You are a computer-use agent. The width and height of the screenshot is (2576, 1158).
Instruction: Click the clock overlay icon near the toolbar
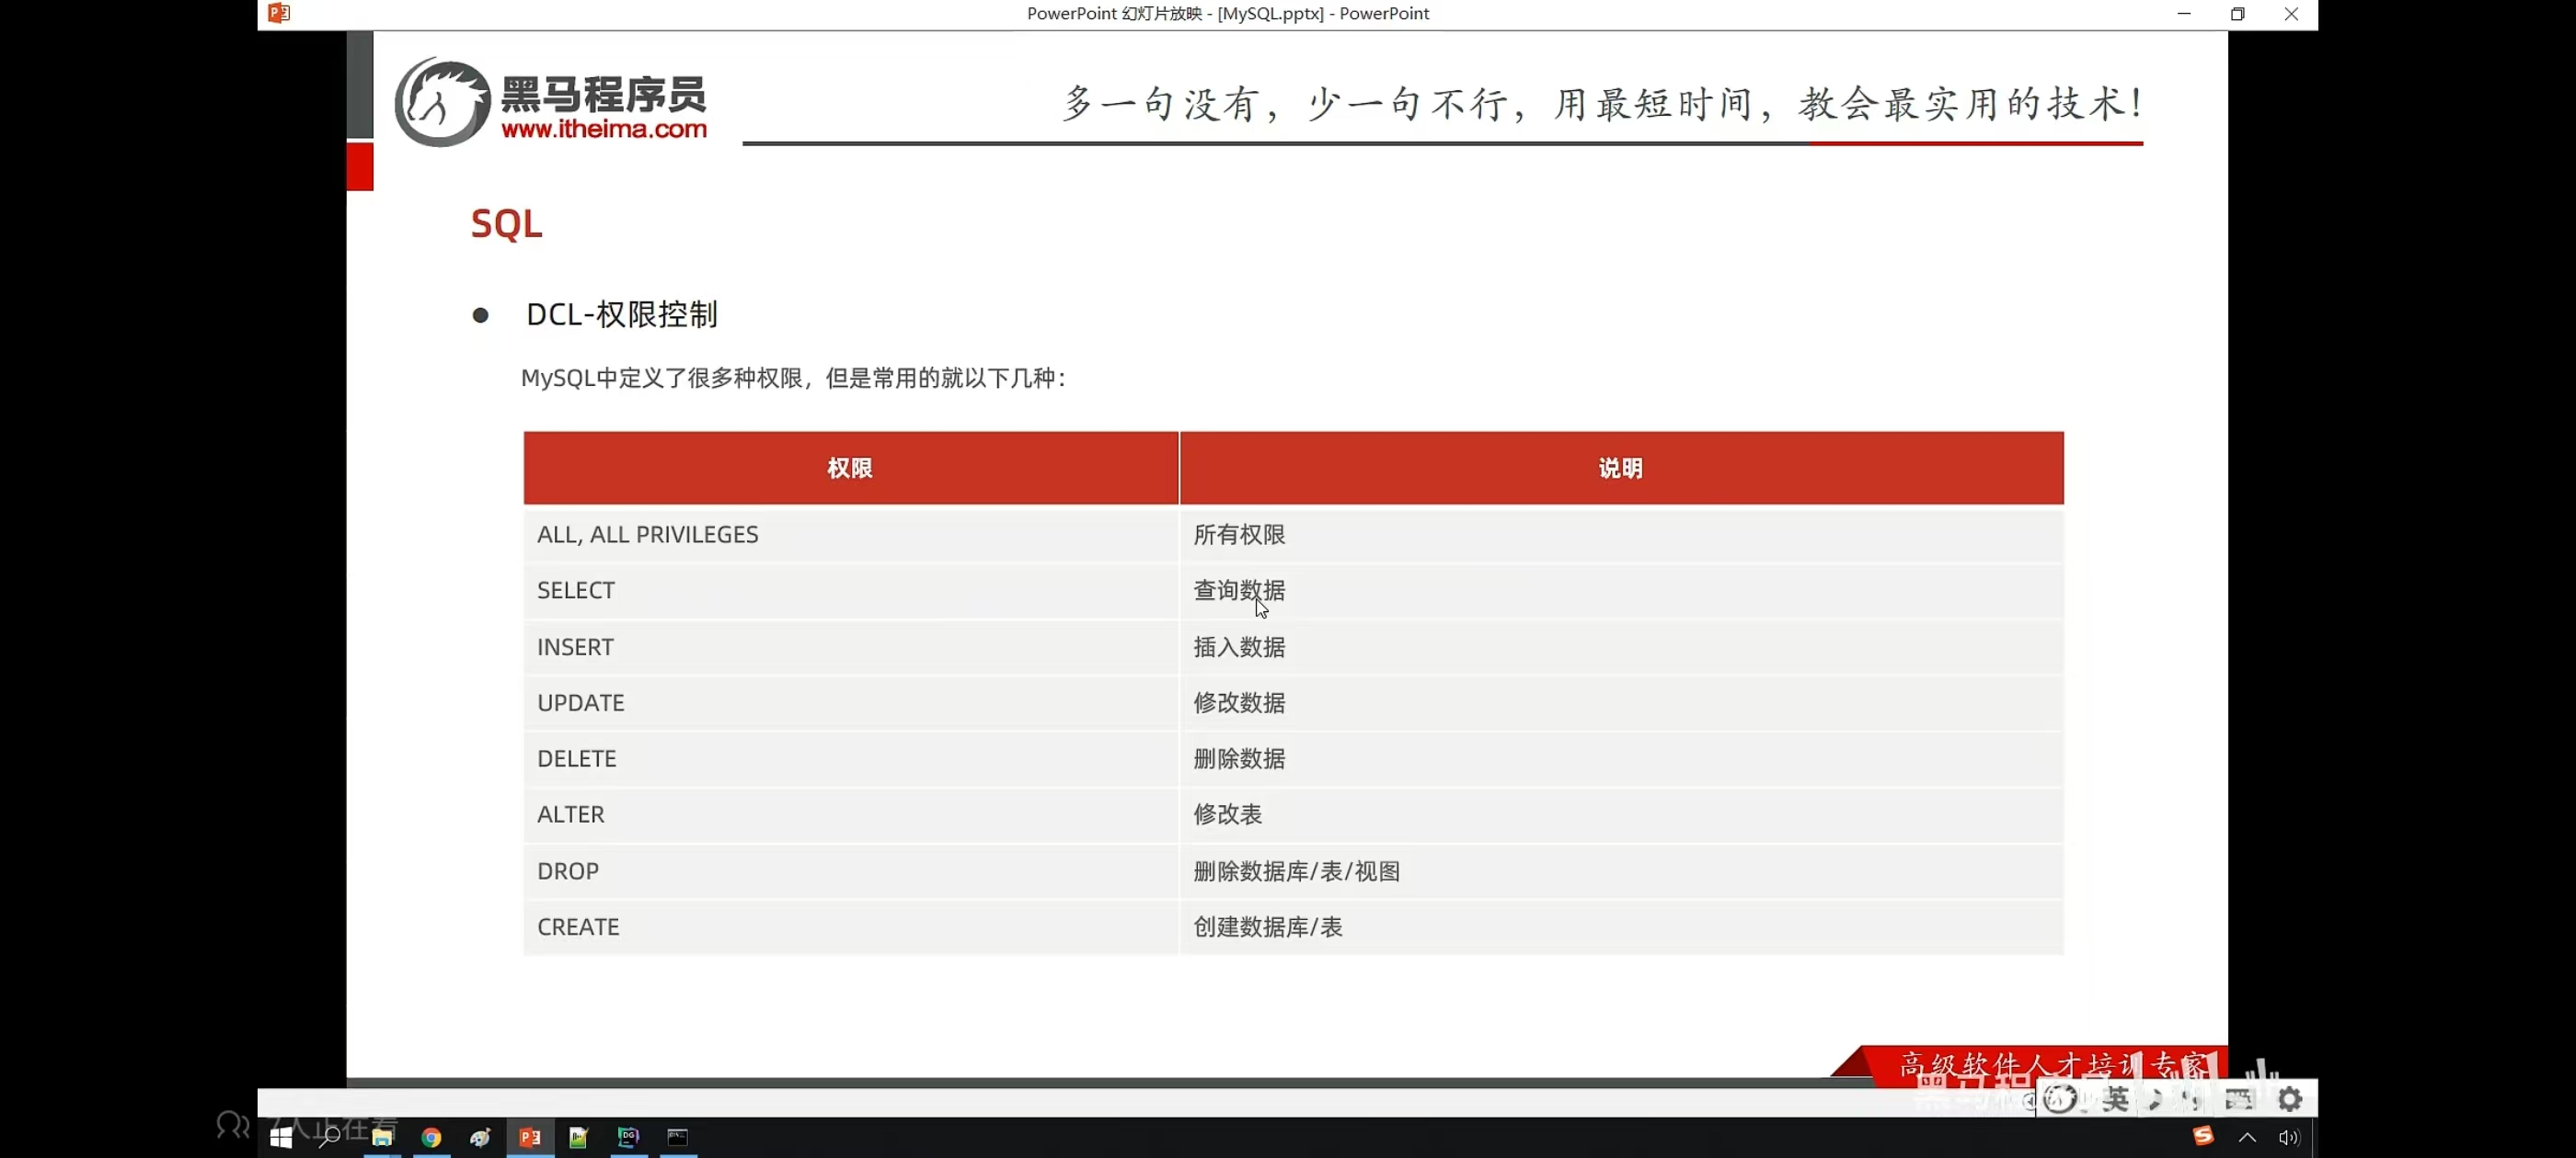(2061, 1099)
